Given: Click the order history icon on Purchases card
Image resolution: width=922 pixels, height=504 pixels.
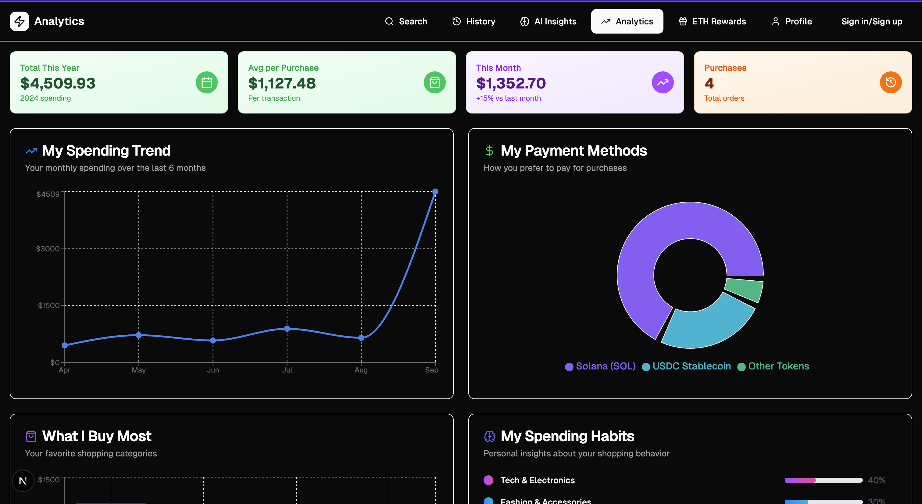Looking at the screenshot, I should 891,82.
